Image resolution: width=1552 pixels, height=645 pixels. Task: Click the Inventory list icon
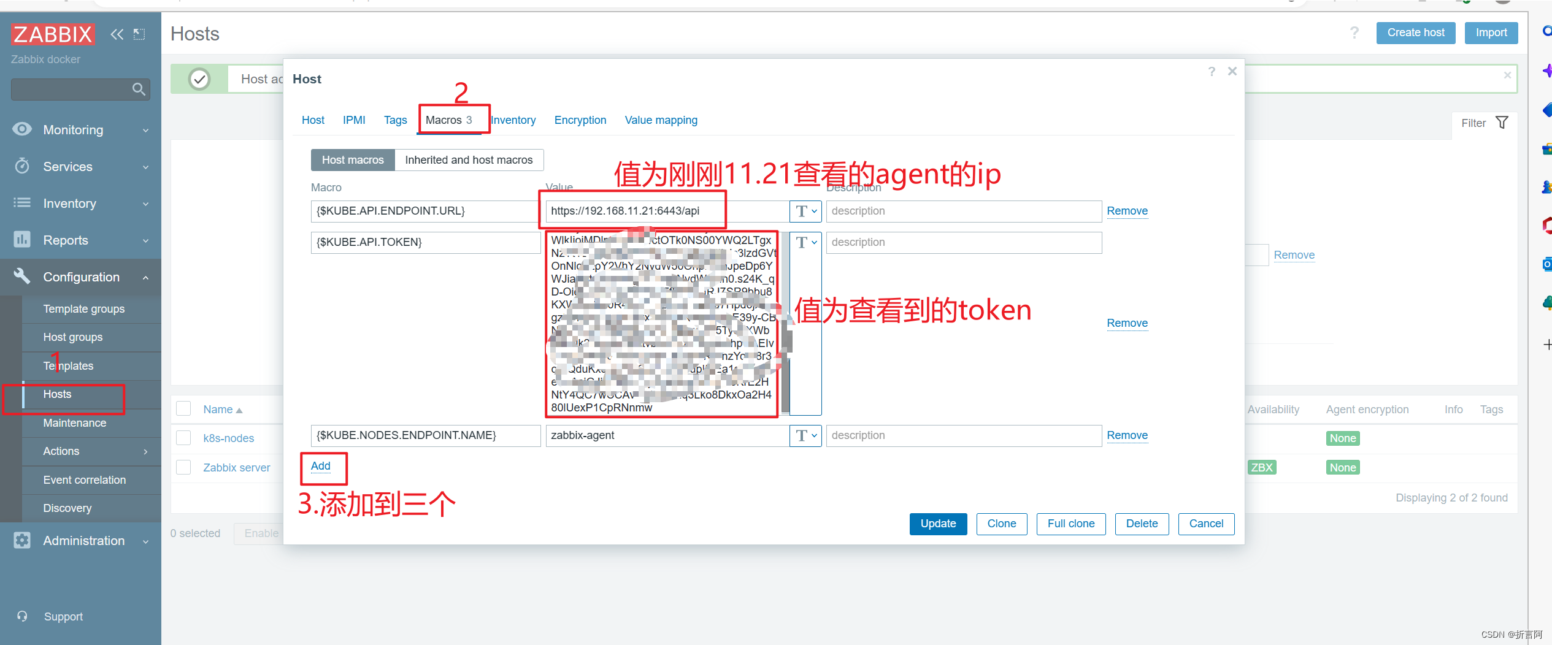click(22, 203)
